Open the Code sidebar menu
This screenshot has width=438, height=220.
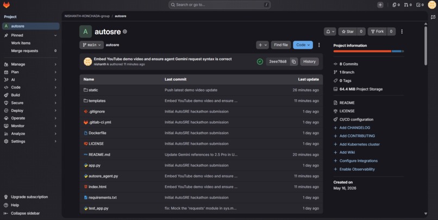pos(31,87)
